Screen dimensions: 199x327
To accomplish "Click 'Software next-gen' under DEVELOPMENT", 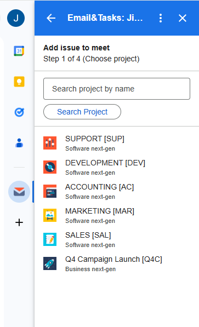I will pos(90,173).
